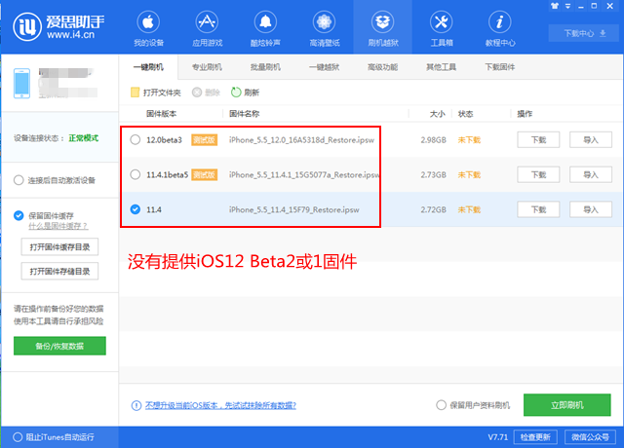624x448 pixels.
Task: Toggle 连接后自动激活设备 option
Action: tap(19, 180)
